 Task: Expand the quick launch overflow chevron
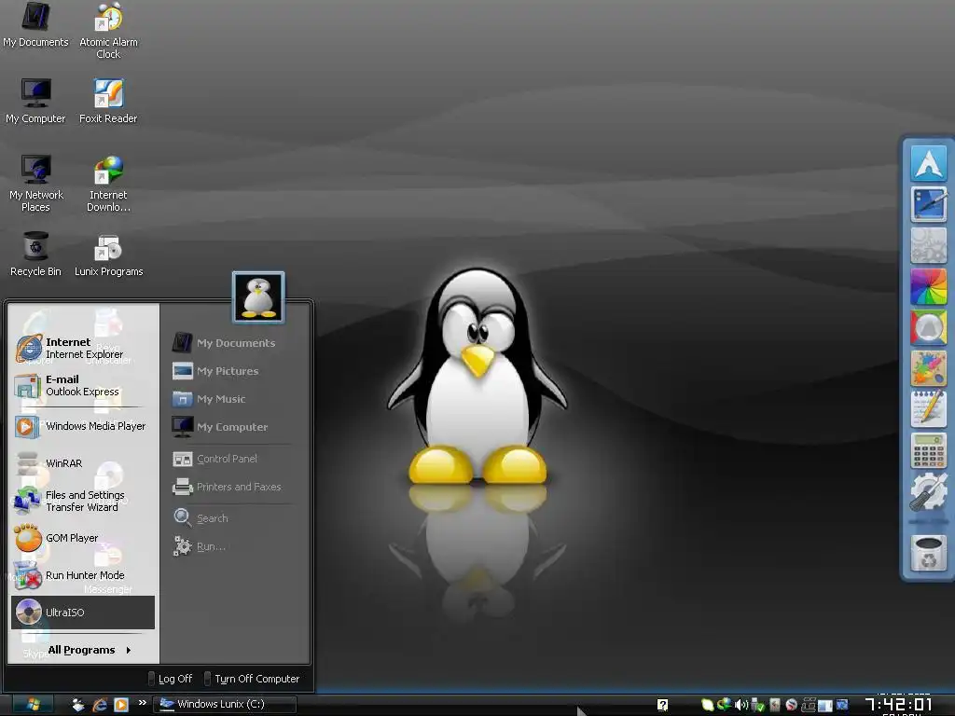[x=143, y=703]
